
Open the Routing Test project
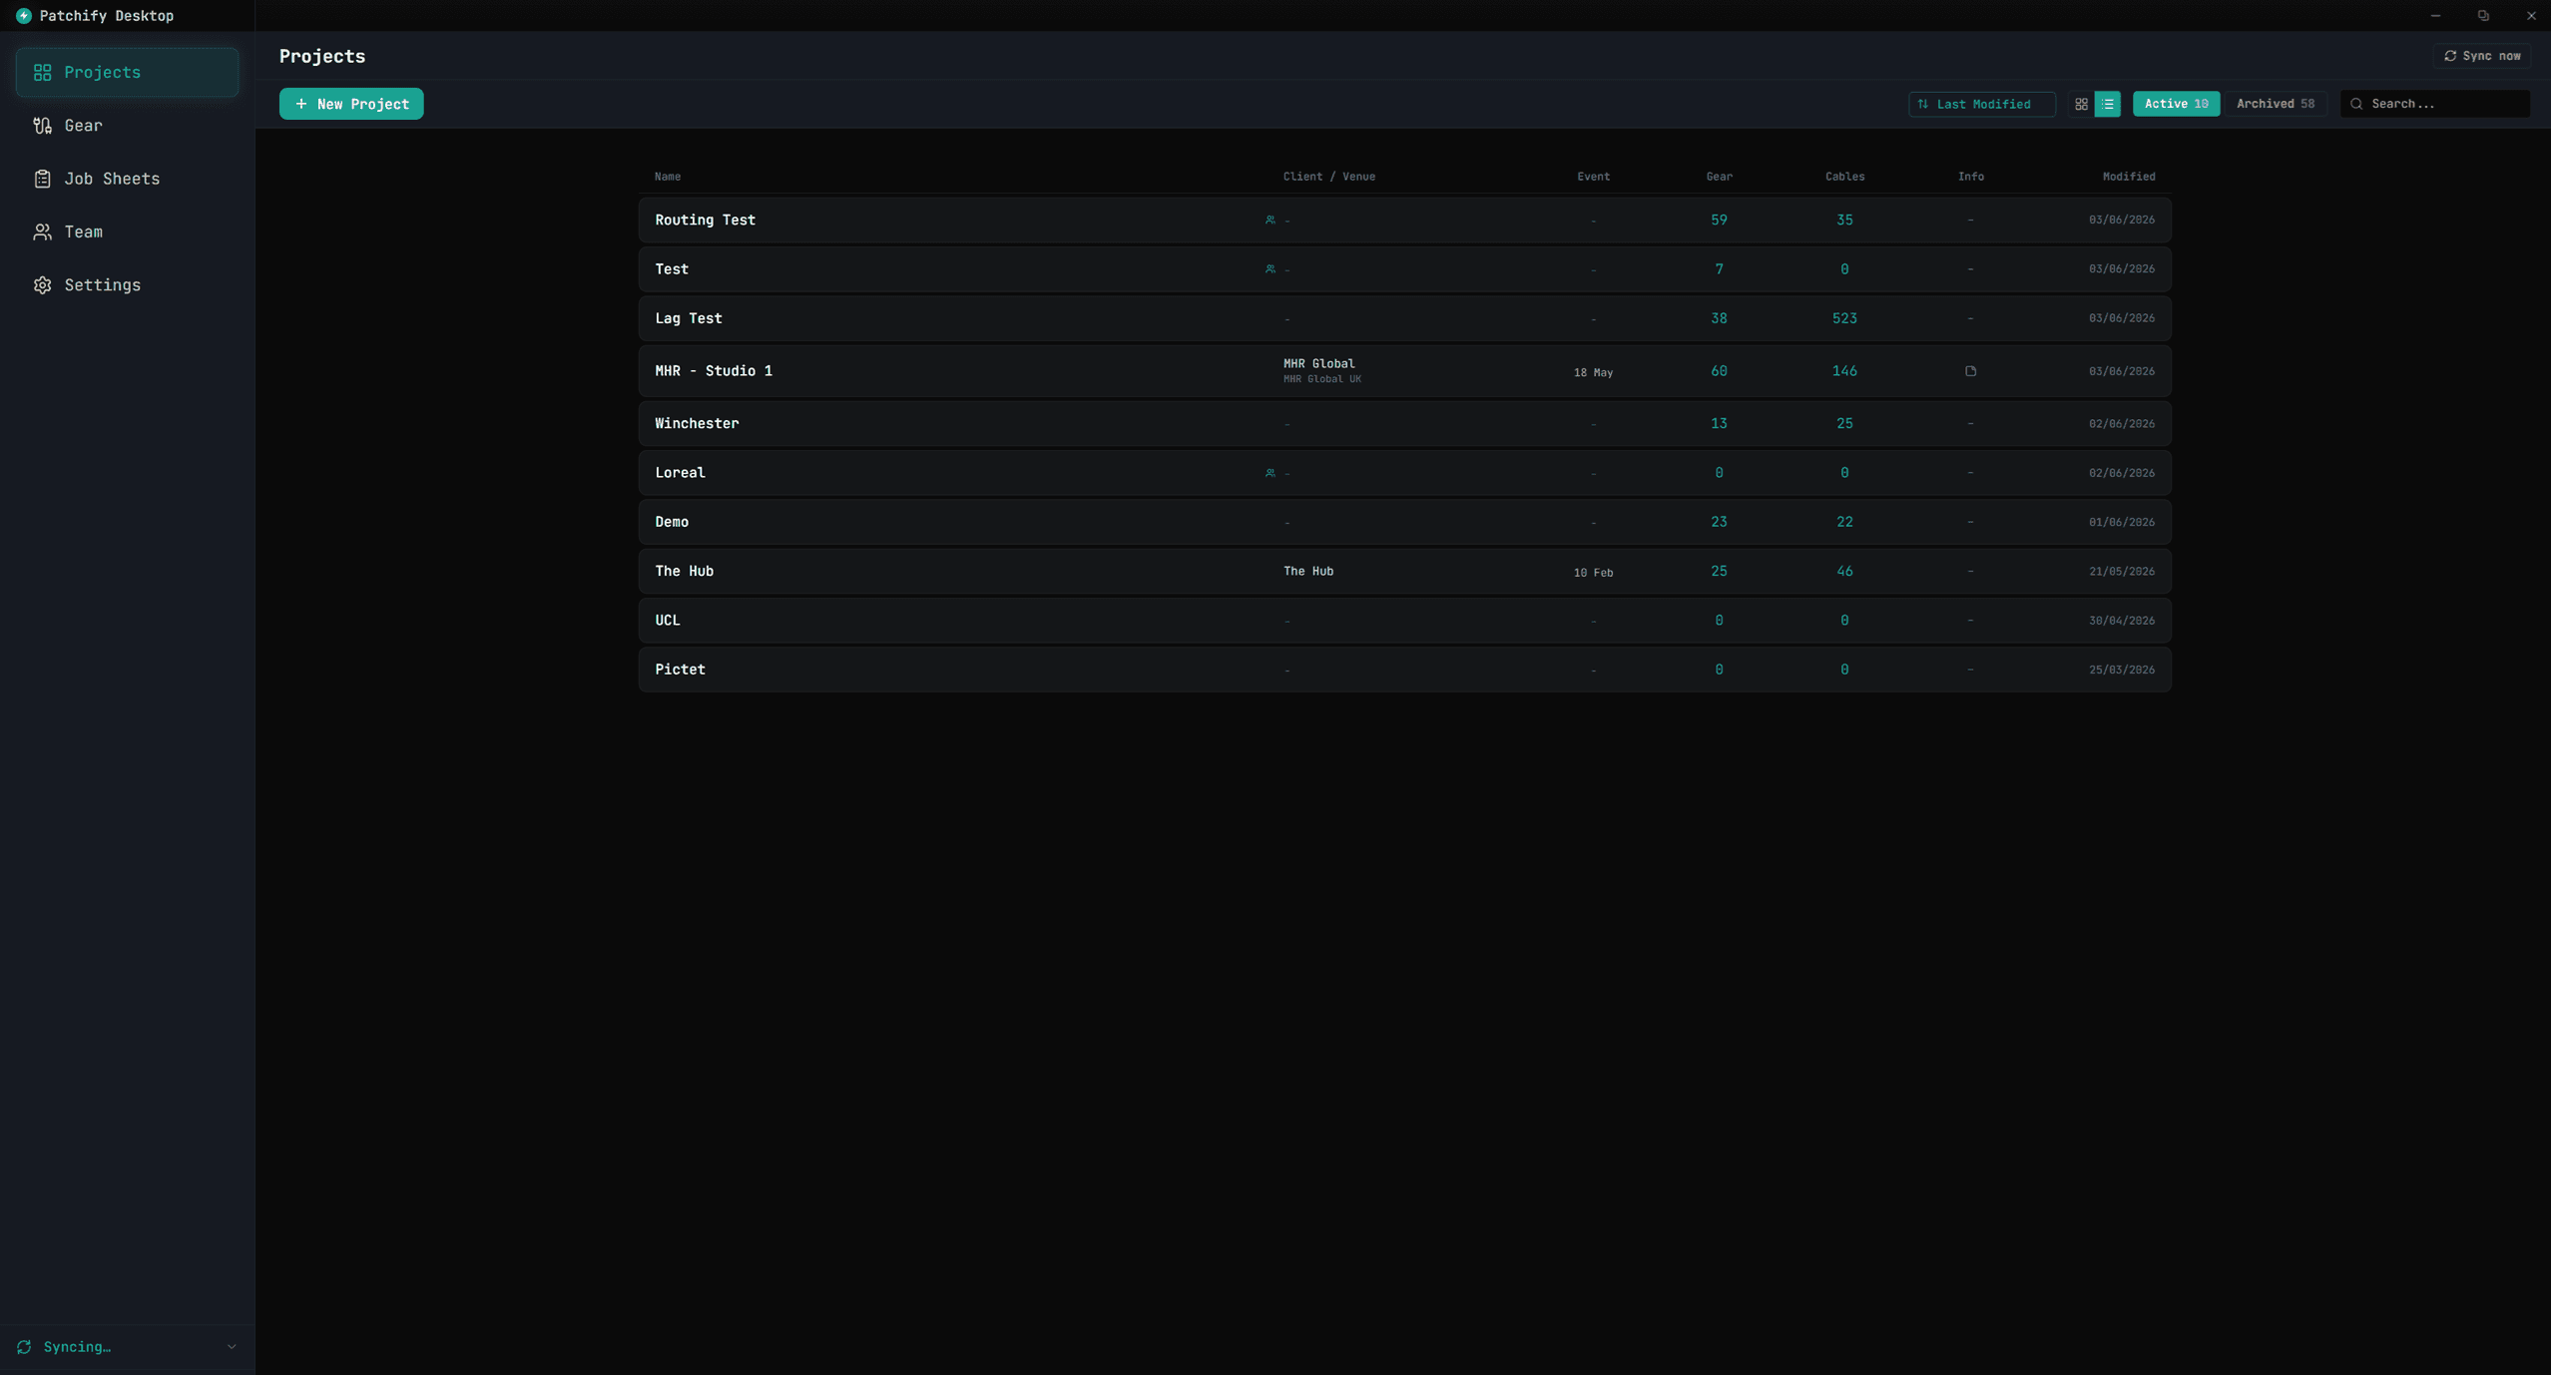[x=1404, y=220]
